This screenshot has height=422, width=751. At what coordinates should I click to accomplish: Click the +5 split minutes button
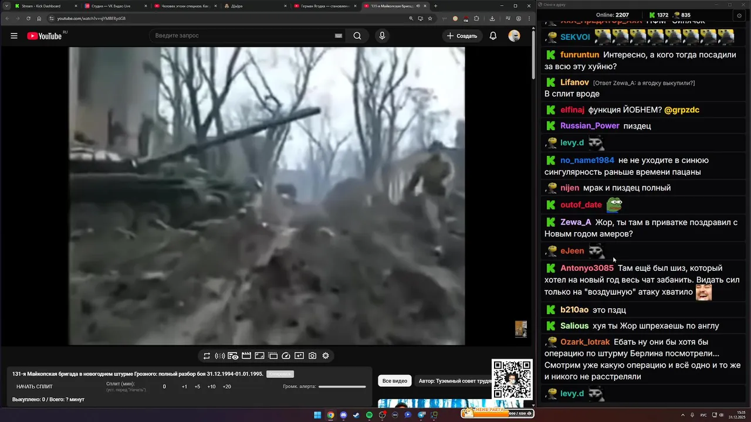197,387
